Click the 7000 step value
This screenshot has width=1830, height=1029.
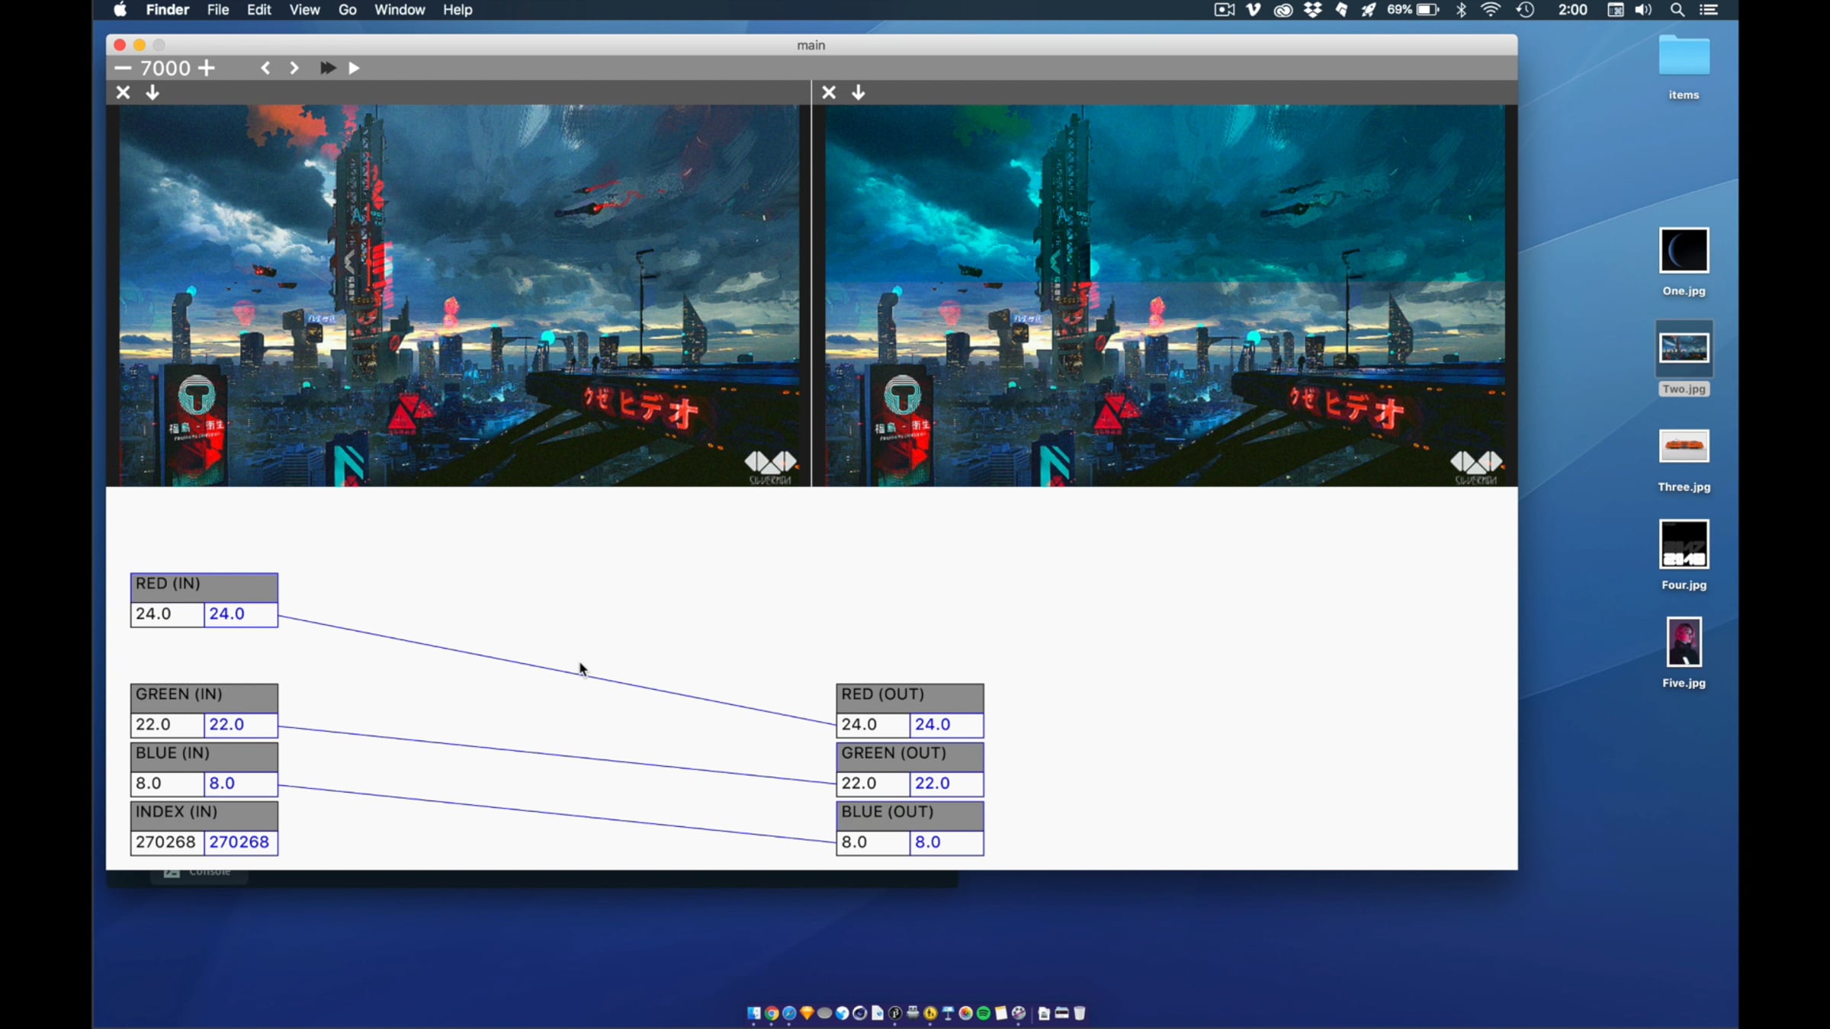point(165,68)
